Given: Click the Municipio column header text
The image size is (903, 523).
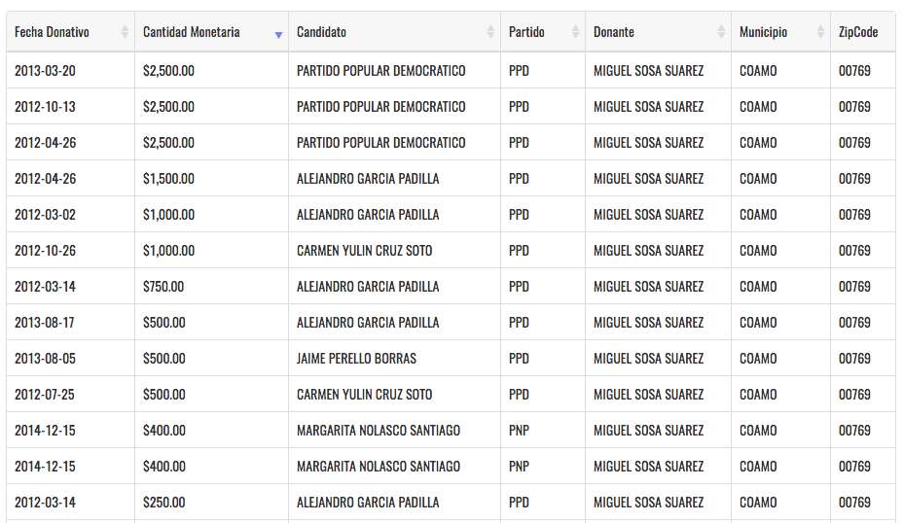Looking at the screenshot, I should (x=763, y=32).
